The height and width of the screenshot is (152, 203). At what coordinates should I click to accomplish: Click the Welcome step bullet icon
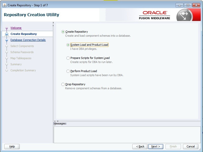tap(7, 28)
